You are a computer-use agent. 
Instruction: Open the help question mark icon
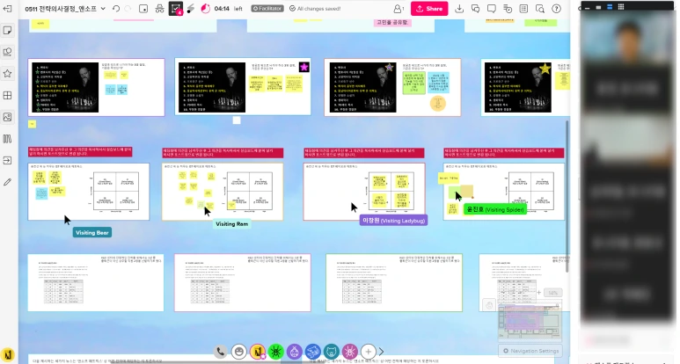(556, 9)
